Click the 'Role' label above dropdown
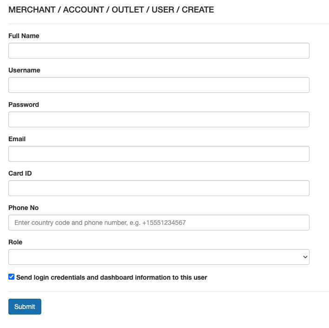The width and height of the screenshot is (329, 328). click(x=15, y=242)
